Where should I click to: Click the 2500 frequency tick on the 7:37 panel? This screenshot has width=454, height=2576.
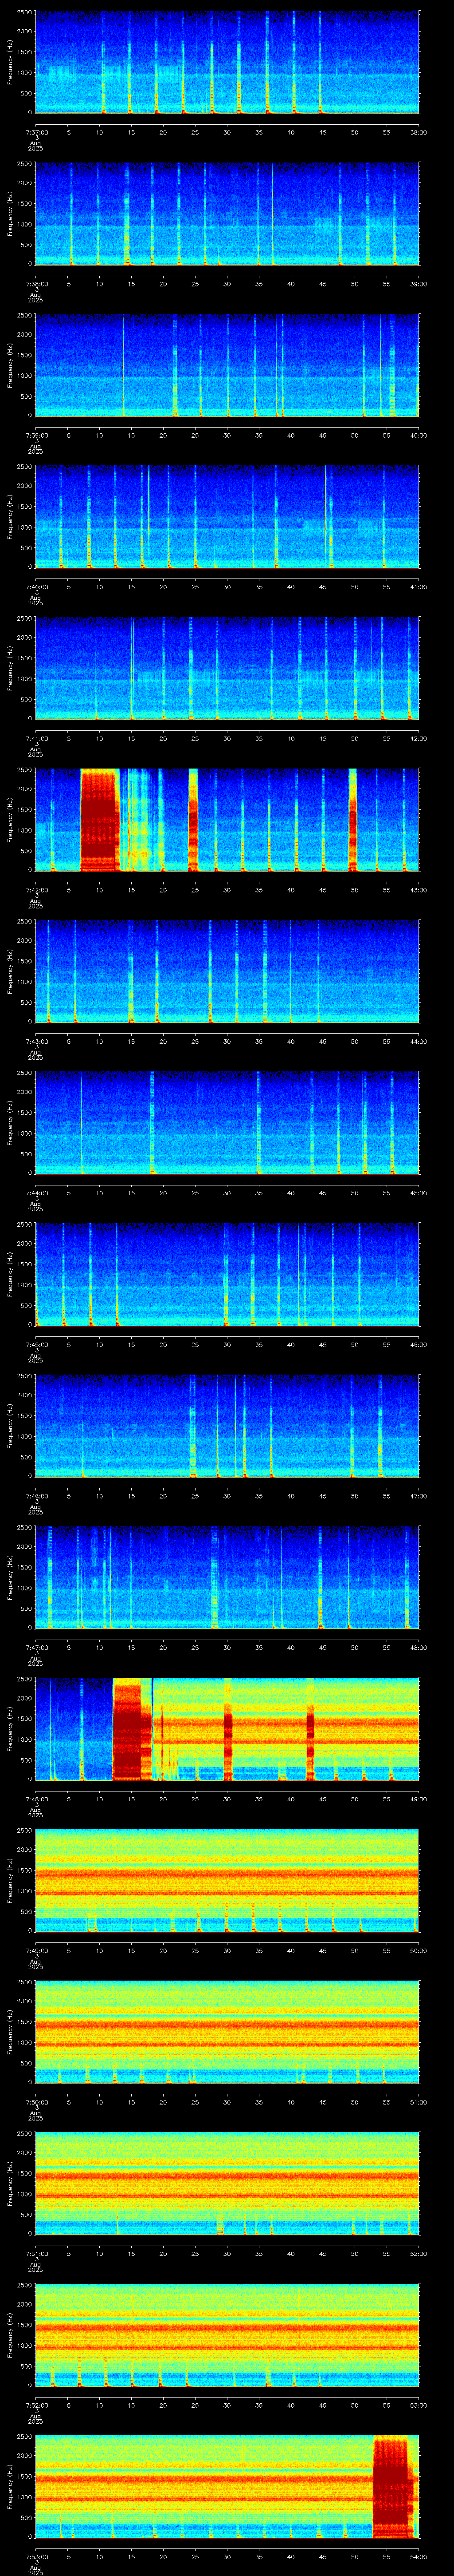(x=25, y=13)
